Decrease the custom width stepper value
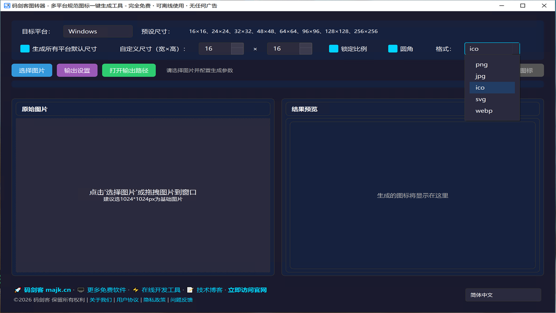This screenshot has height=313, width=556. click(237, 52)
